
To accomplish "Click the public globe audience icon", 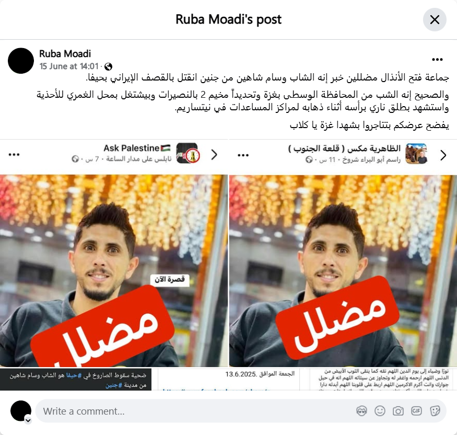I will click(108, 67).
